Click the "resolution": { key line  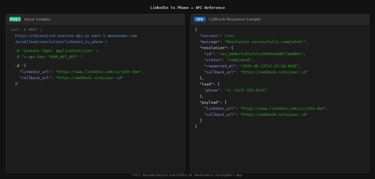(216, 48)
